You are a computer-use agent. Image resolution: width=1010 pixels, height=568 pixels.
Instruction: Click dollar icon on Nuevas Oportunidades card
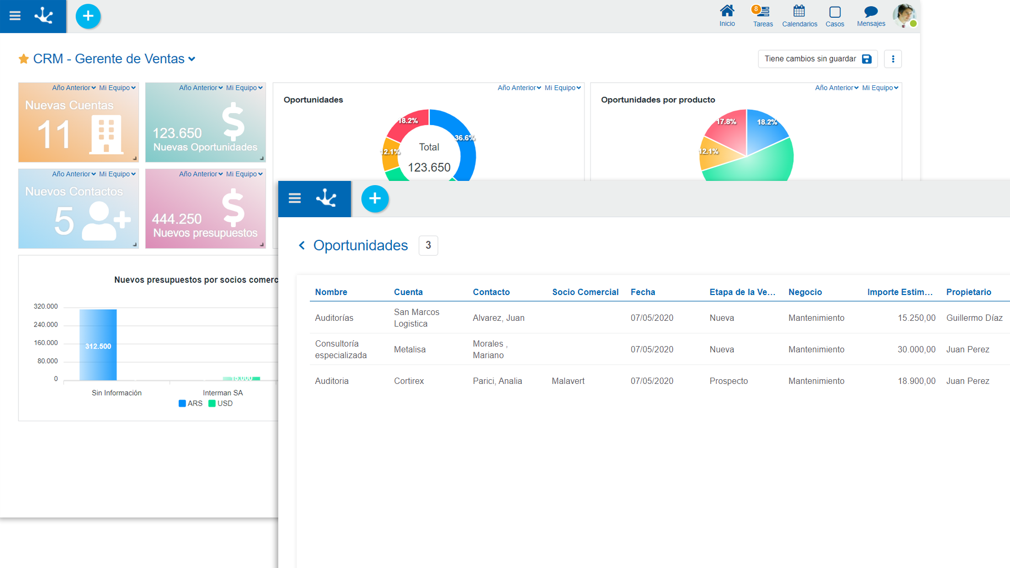(233, 123)
